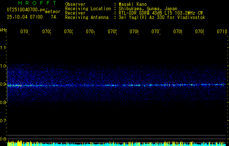Click the 1.1 kHz axis label
229x146 pixels.
pyautogui.click(x=3, y=47)
